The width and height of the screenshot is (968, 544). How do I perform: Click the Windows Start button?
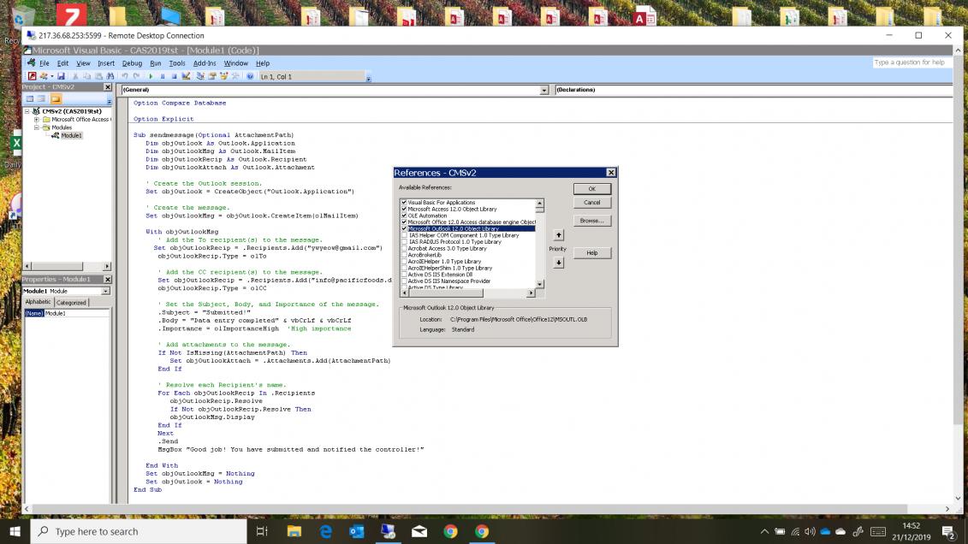coord(15,531)
